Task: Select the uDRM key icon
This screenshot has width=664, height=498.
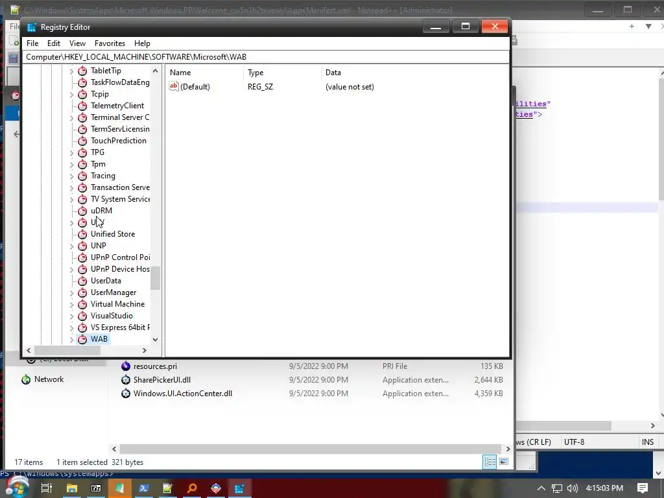Action: point(82,211)
